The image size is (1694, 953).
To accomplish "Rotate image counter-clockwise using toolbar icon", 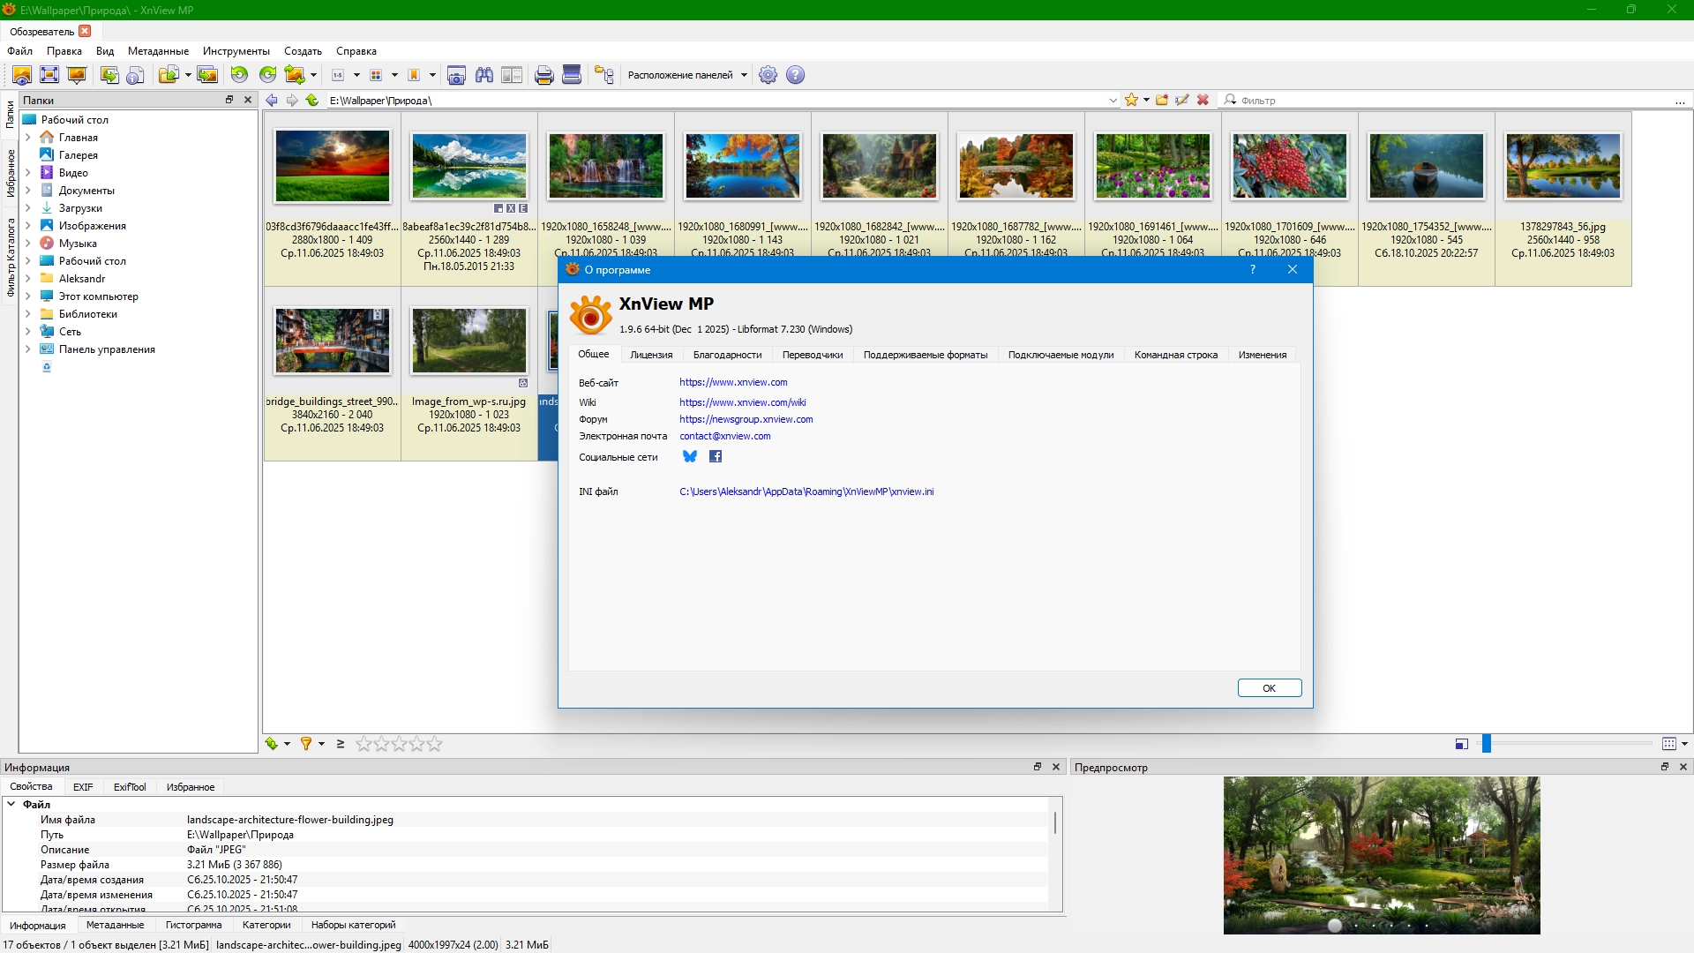I will point(239,75).
